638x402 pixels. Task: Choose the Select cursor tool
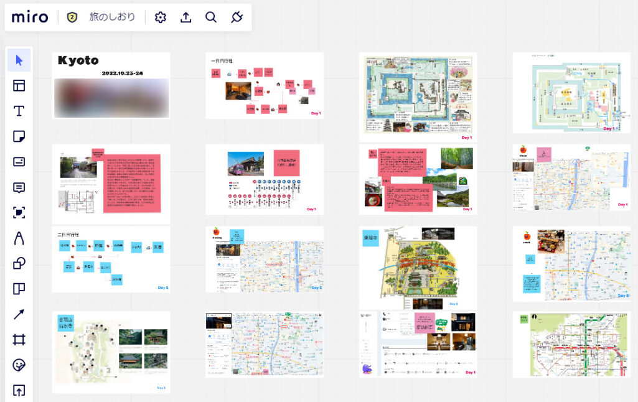point(19,60)
